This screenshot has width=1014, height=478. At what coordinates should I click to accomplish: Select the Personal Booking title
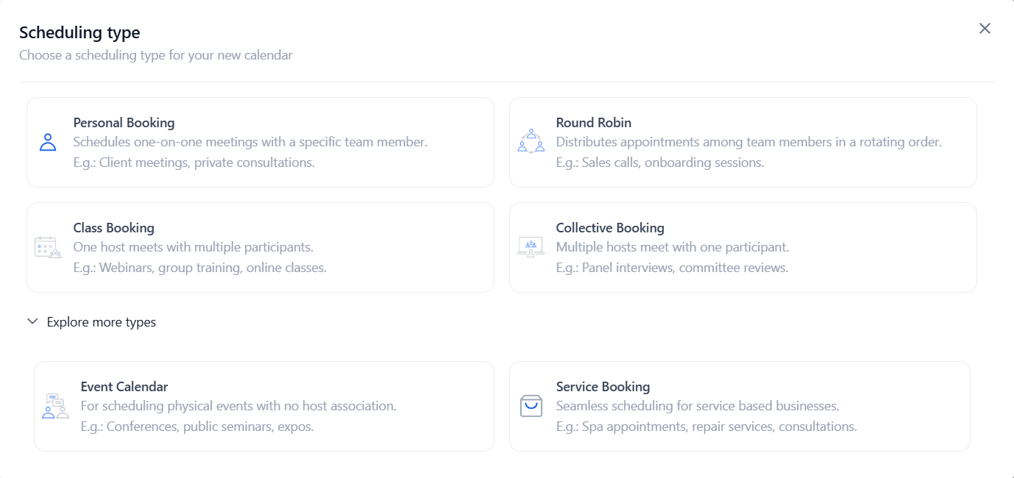124,123
